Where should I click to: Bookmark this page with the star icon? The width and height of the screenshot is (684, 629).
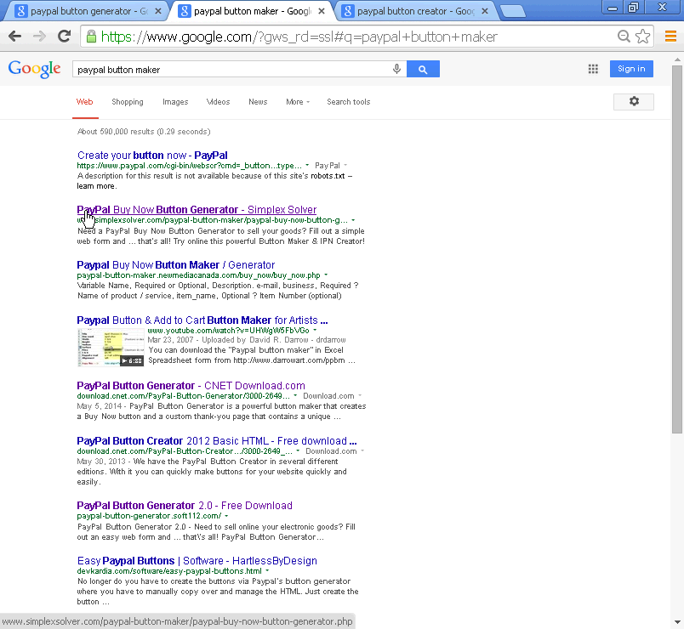click(x=642, y=37)
